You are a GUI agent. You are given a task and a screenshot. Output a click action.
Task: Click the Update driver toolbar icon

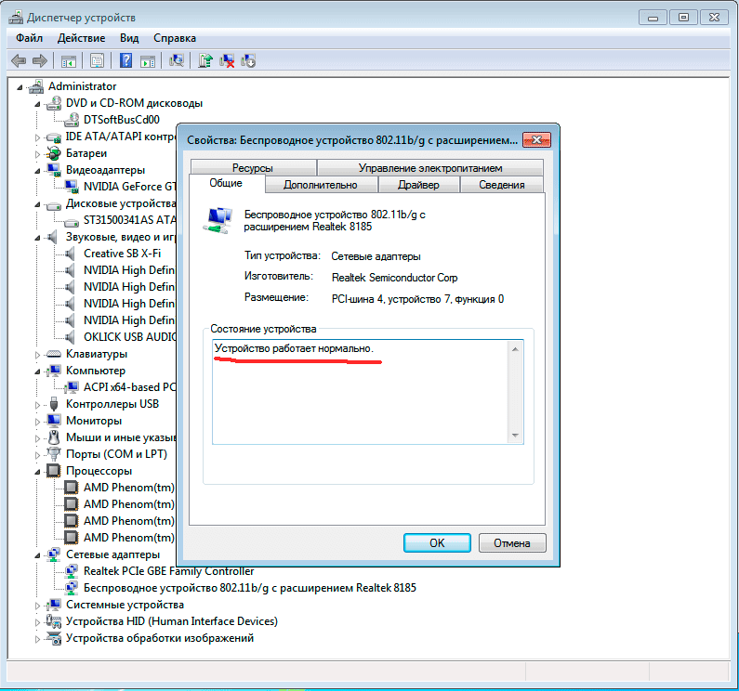click(205, 61)
